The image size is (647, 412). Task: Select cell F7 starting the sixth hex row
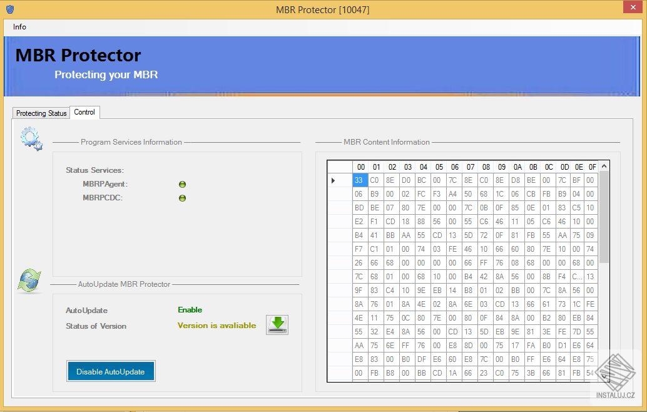[x=359, y=249]
